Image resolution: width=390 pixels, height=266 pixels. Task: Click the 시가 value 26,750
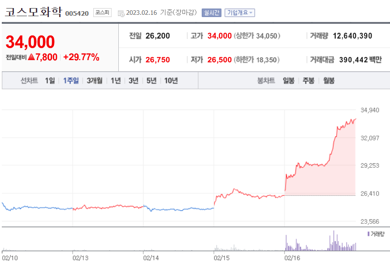tap(158, 60)
